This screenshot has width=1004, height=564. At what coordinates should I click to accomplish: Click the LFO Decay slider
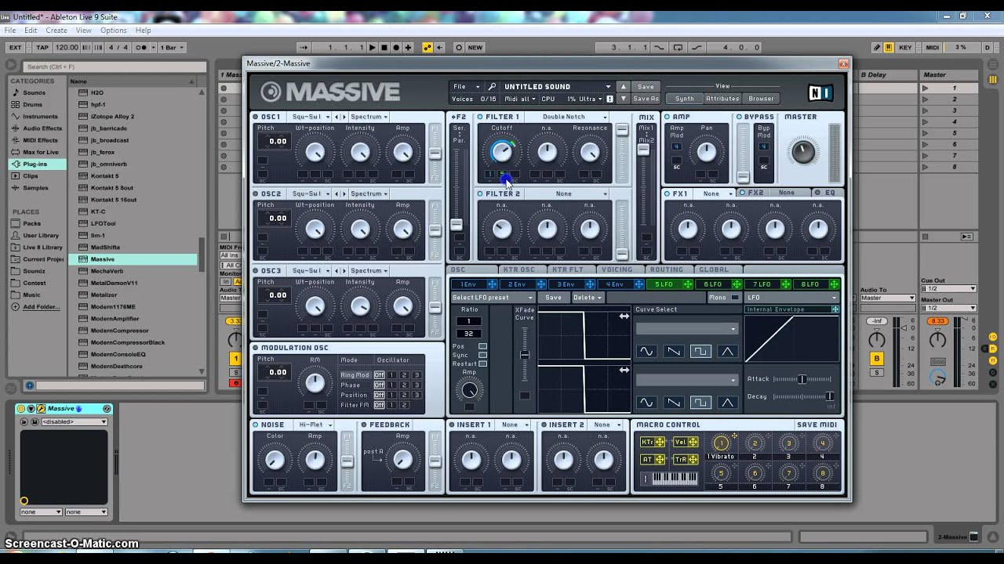[x=802, y=396]
